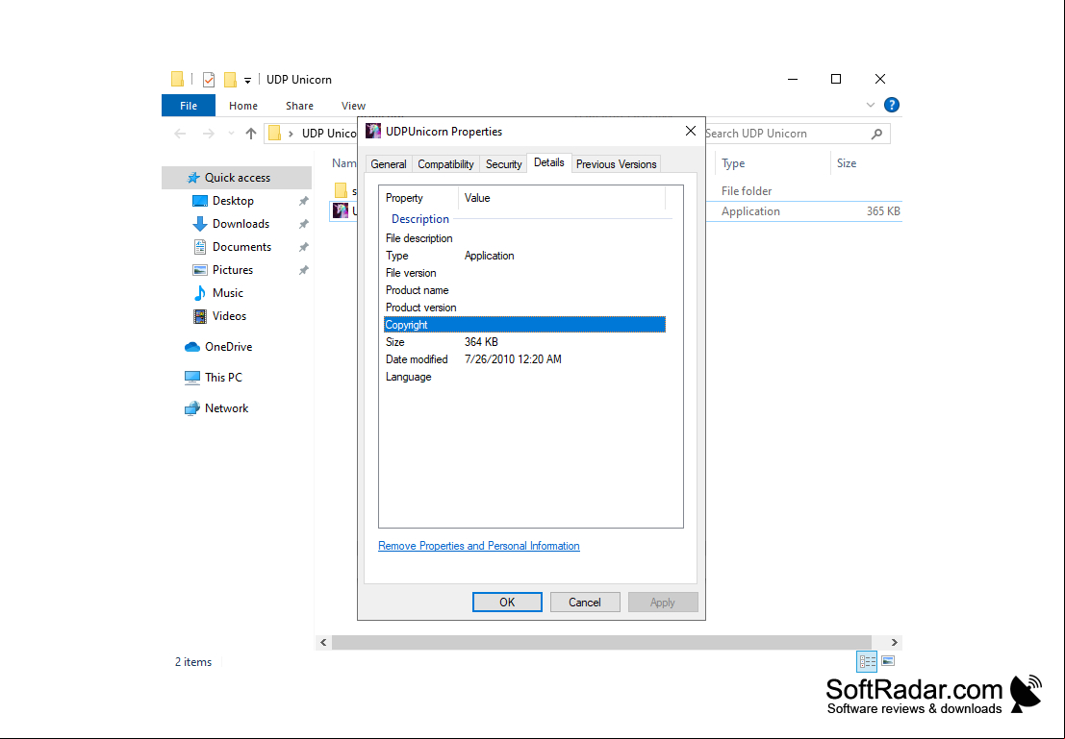Click the UDPUnicorn Properties dialog title icon

pyautogui.click(x=373, y=131)
